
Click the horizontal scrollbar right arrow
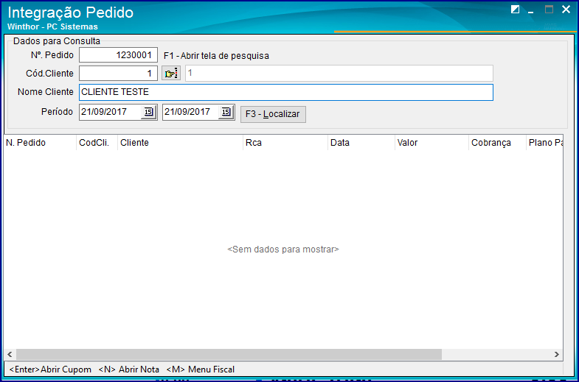[x=556, y=354]
